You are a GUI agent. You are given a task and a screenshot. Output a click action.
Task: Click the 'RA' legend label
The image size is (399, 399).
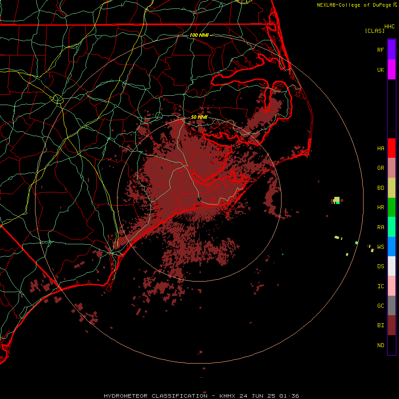click(380, 227)
